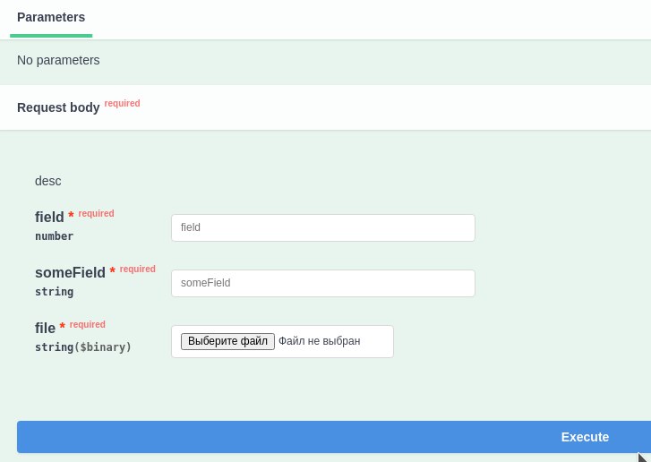651x462 pixels.
Task: Click the 'Файл не выбран' status text
Action: 320,341
